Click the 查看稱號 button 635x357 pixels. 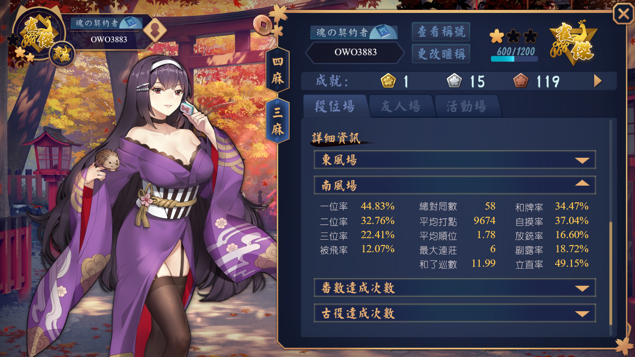click(x=441, y=32)
